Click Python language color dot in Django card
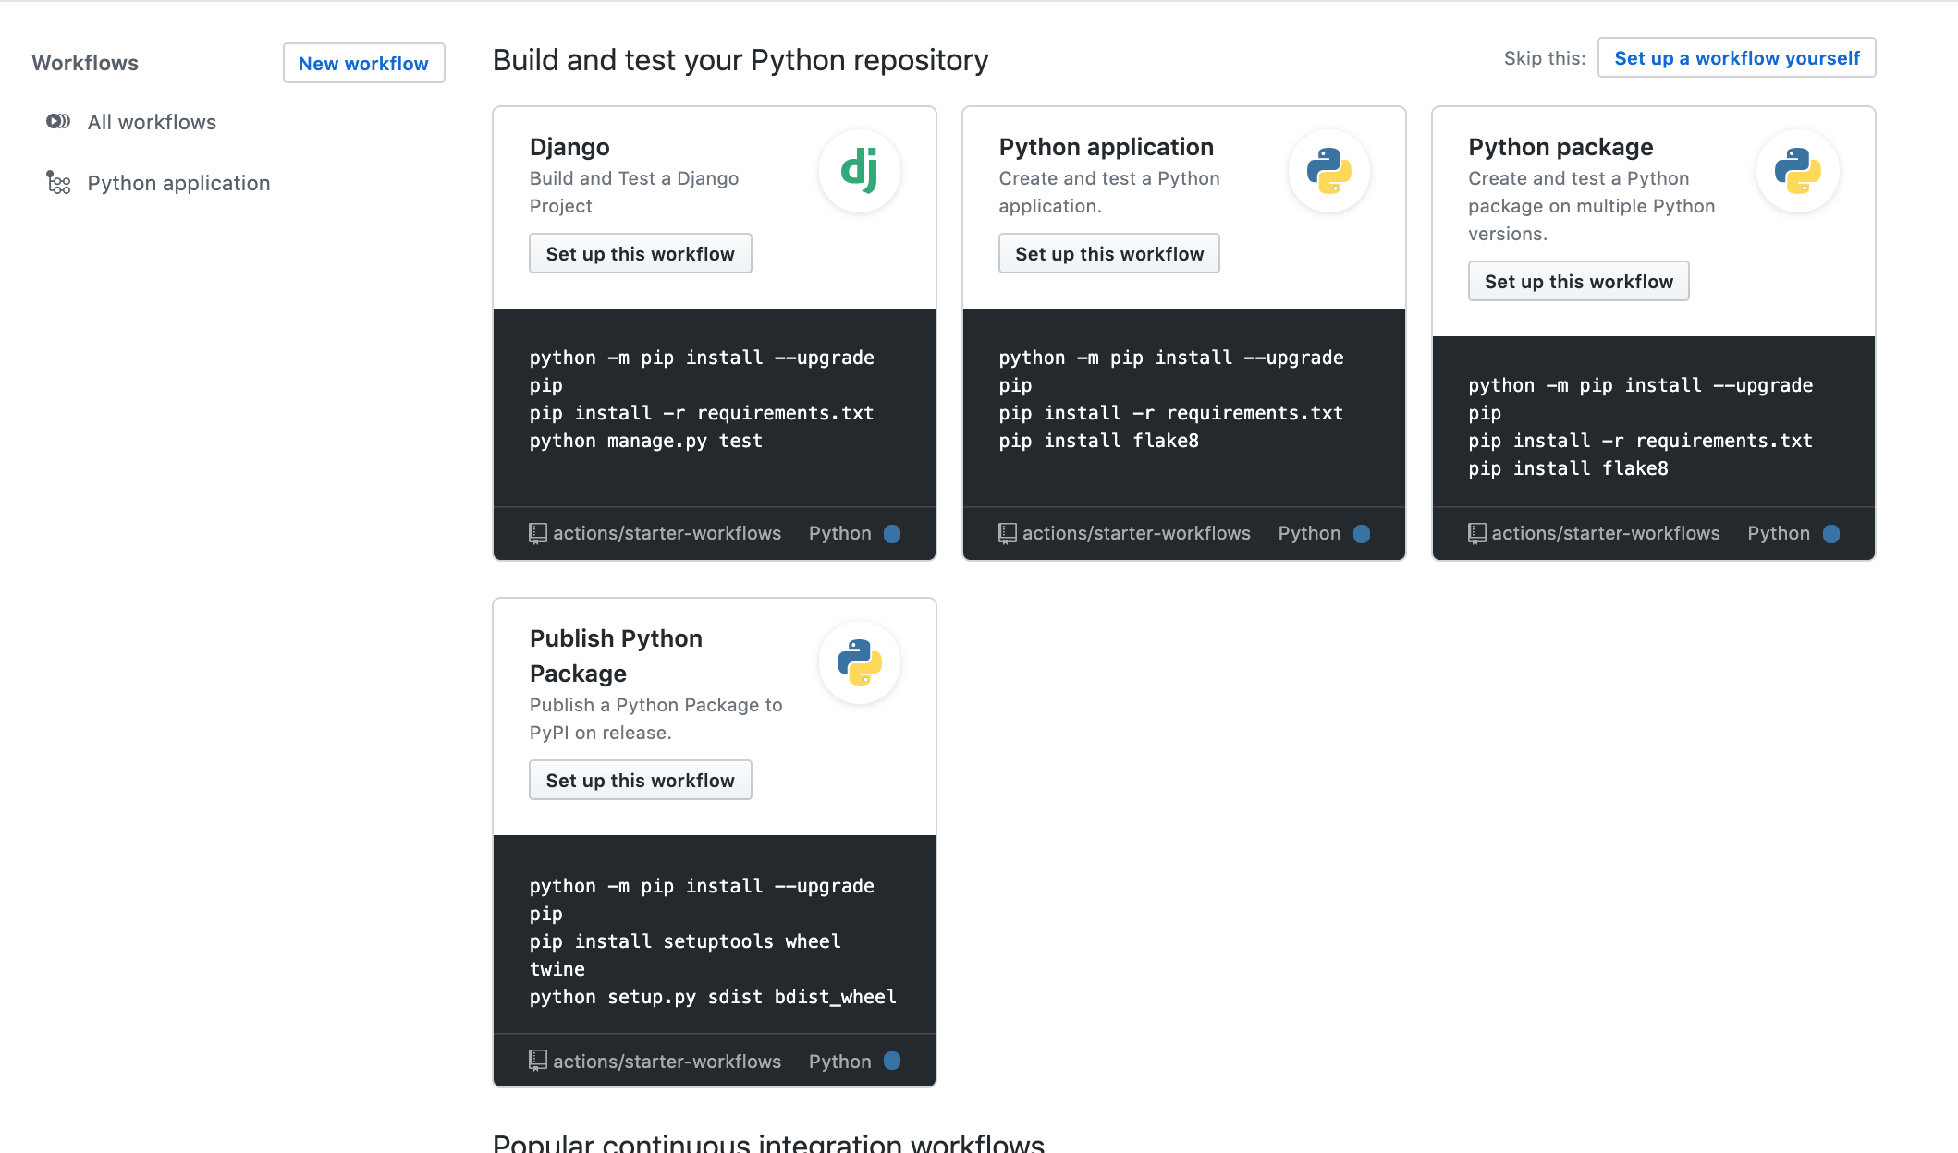 pyautogui.click(x=892, y=533)
